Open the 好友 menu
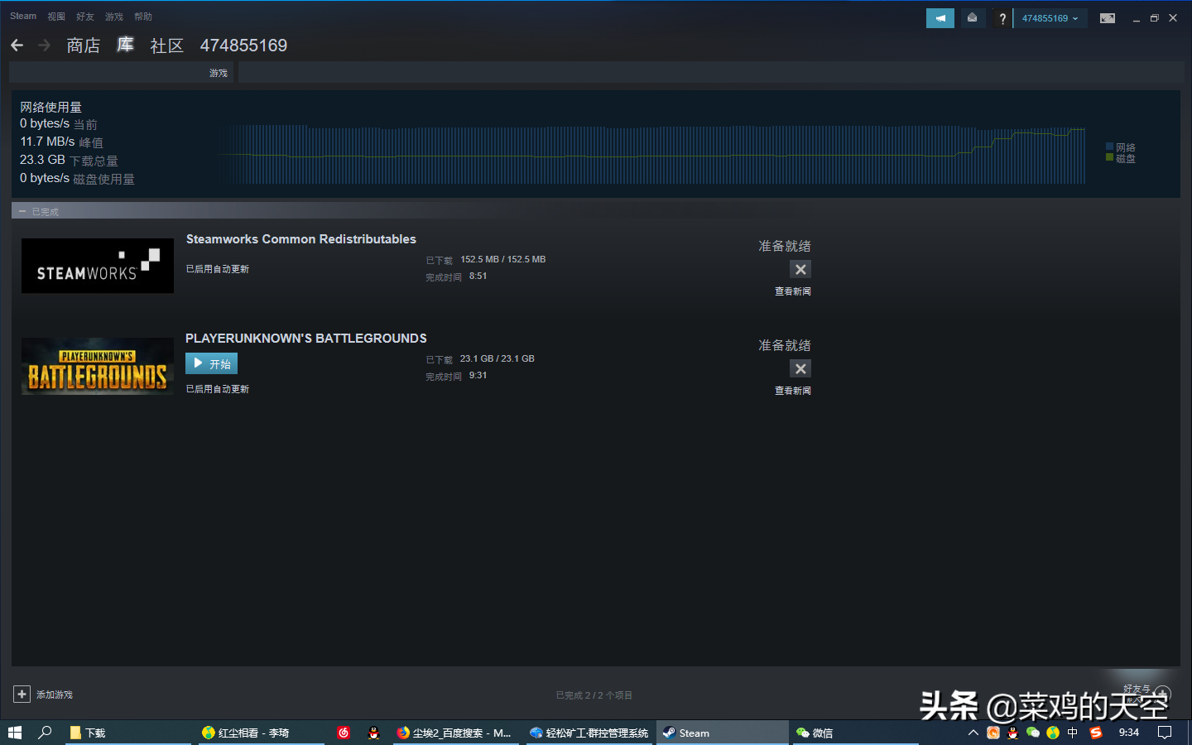This screenshot has height=745, width=1192. tap(85, 17)
